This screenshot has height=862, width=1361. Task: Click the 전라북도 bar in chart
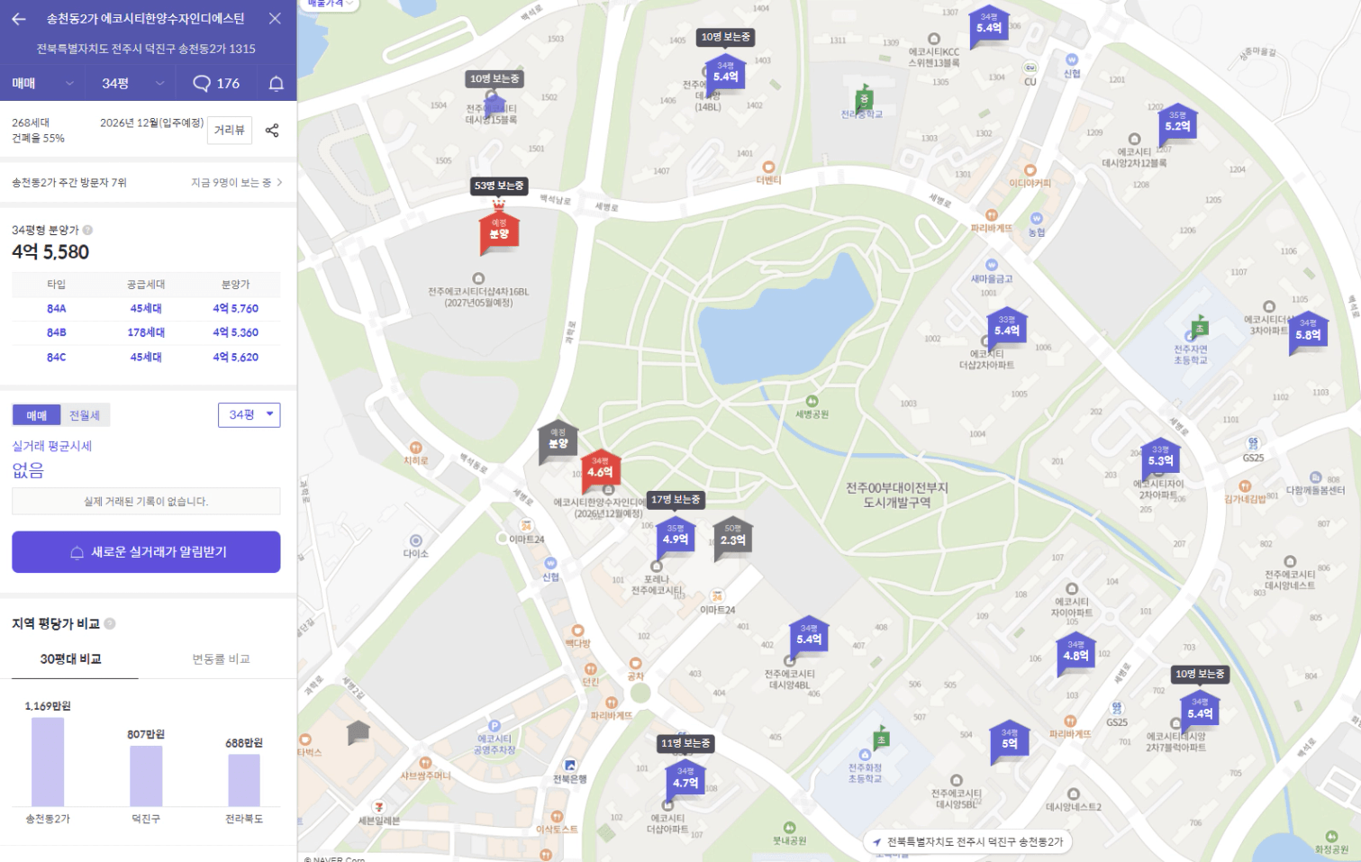click(x=244, y=780)
